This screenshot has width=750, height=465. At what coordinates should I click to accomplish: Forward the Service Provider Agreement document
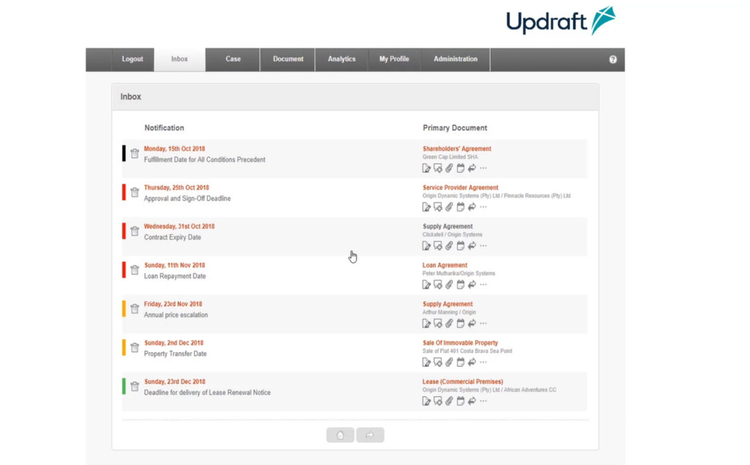(471, 207)
